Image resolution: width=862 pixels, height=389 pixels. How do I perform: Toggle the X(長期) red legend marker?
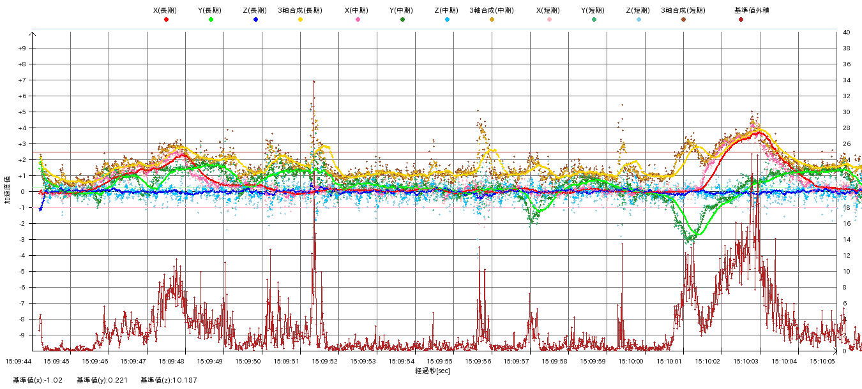click(x=166, y=20)
